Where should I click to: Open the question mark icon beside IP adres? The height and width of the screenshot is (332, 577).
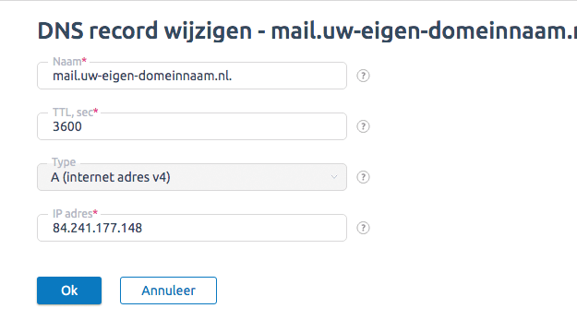pos(363,228)
